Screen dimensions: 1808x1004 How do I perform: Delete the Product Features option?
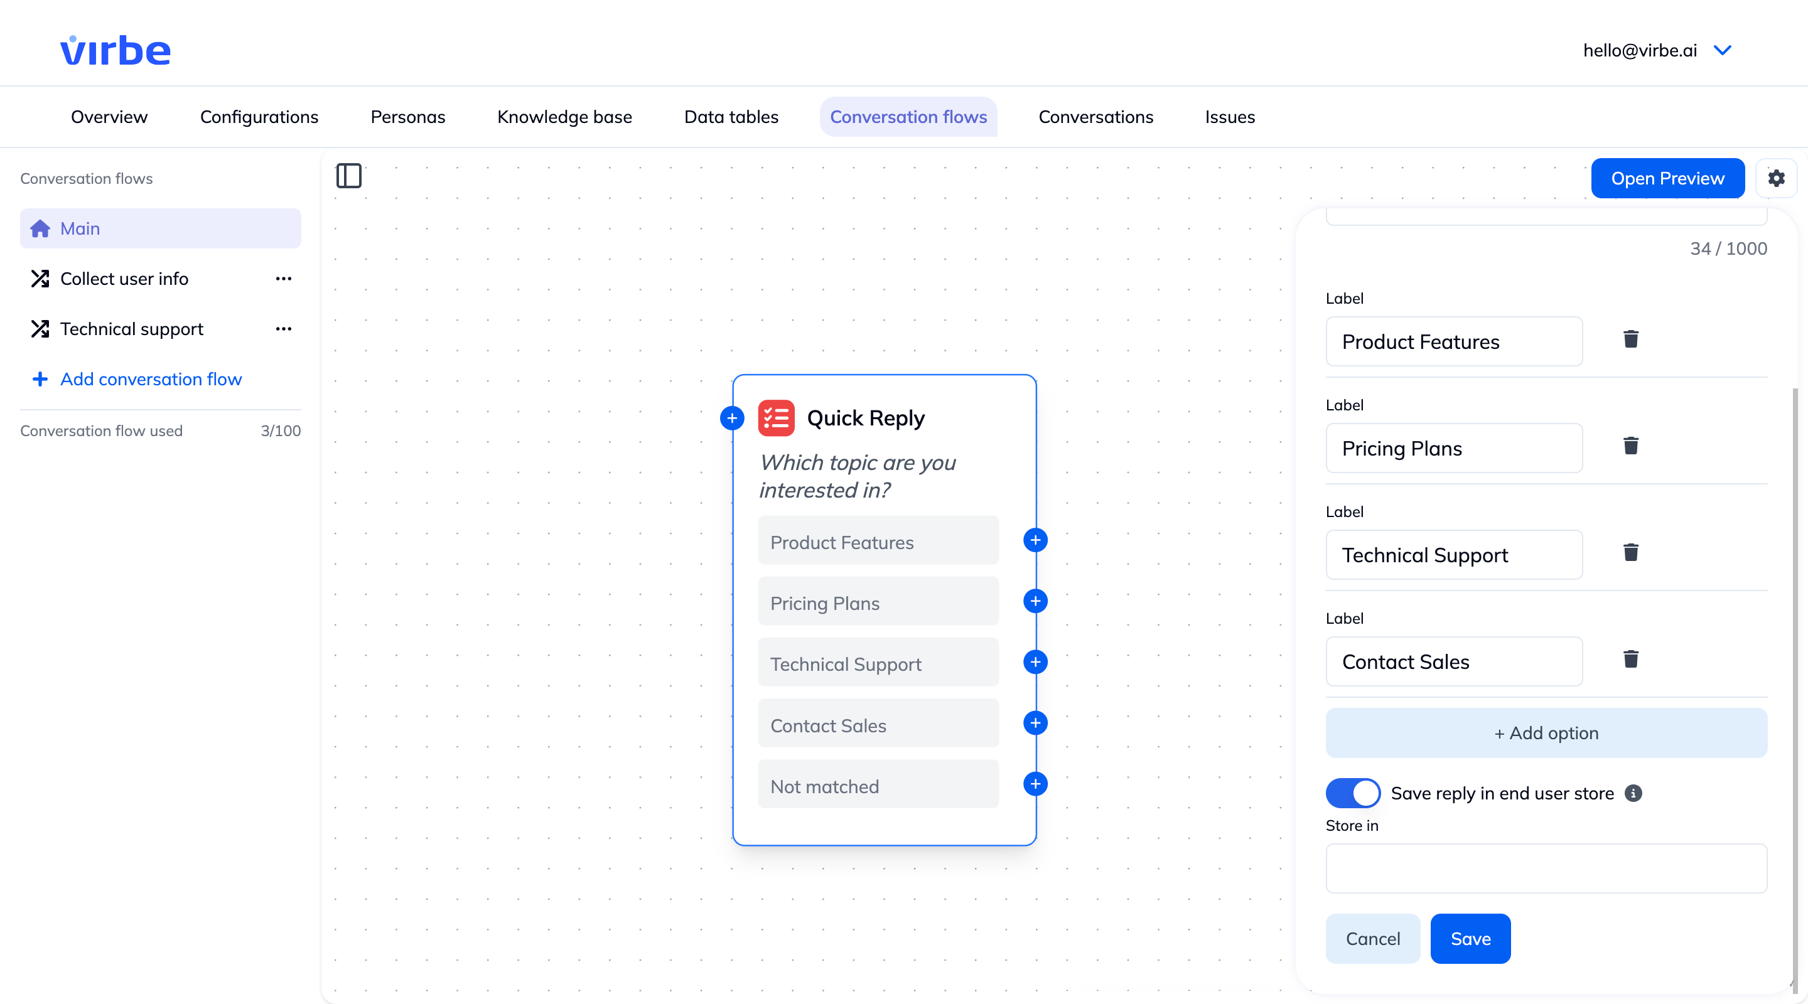(x=1630, y=339)
